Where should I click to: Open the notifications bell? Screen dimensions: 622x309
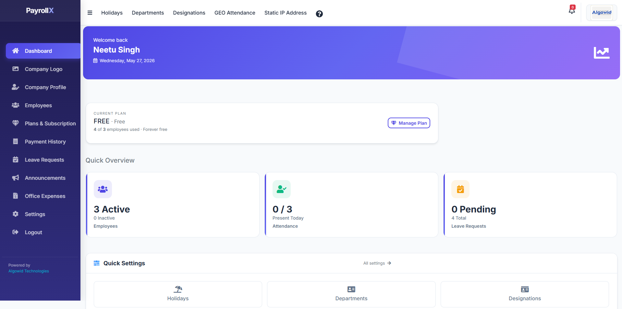(x=572, y=10)
